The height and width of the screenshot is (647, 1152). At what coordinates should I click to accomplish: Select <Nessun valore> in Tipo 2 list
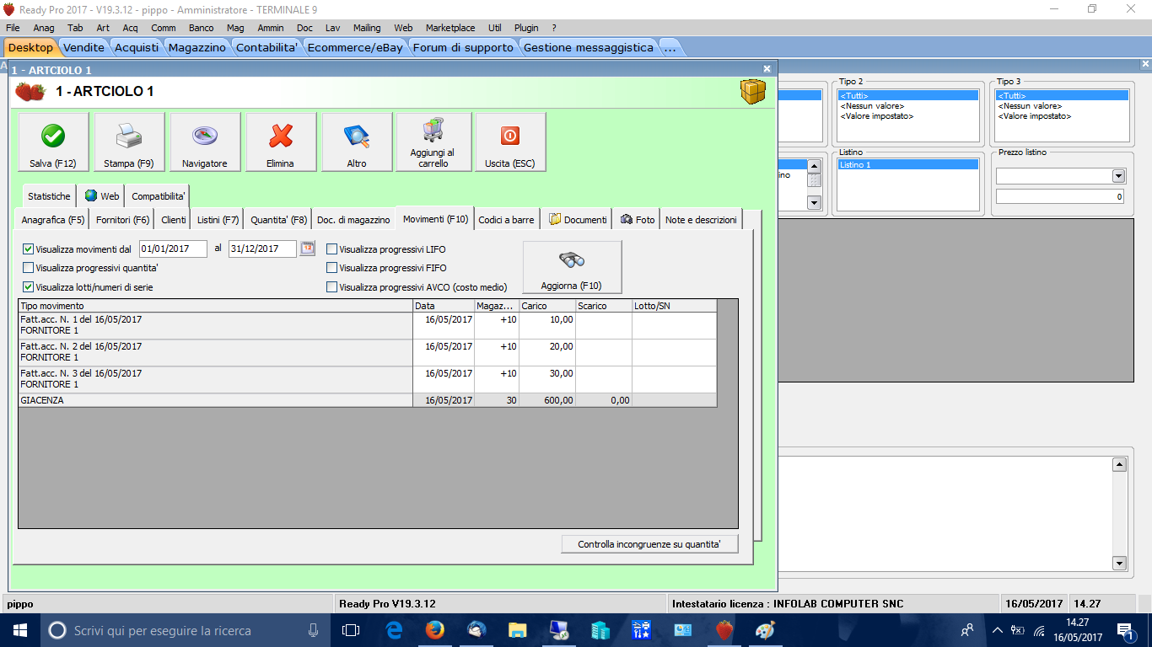[x=907, y=106]
